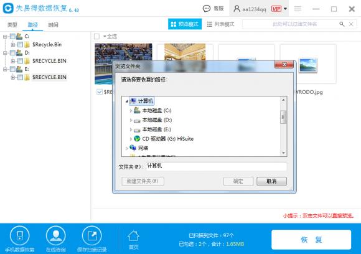Click the hotel lobby photo thumbnail
Screen dimensions: 361x254
(185, 52)
